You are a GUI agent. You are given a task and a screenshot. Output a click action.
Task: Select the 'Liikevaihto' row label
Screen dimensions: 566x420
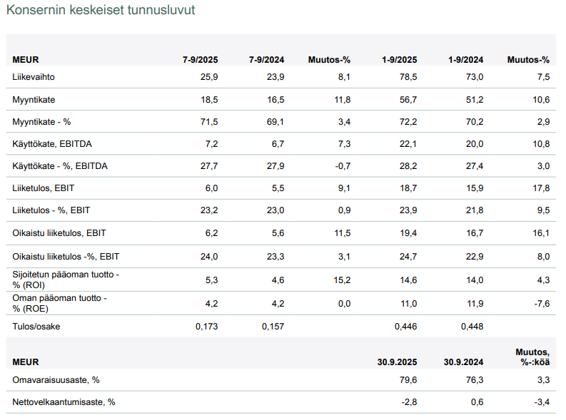[x=34, y=76]
